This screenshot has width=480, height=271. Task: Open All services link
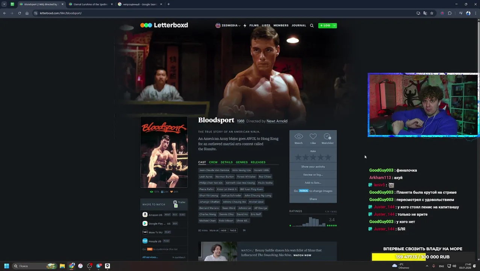[x=150, y=257]
